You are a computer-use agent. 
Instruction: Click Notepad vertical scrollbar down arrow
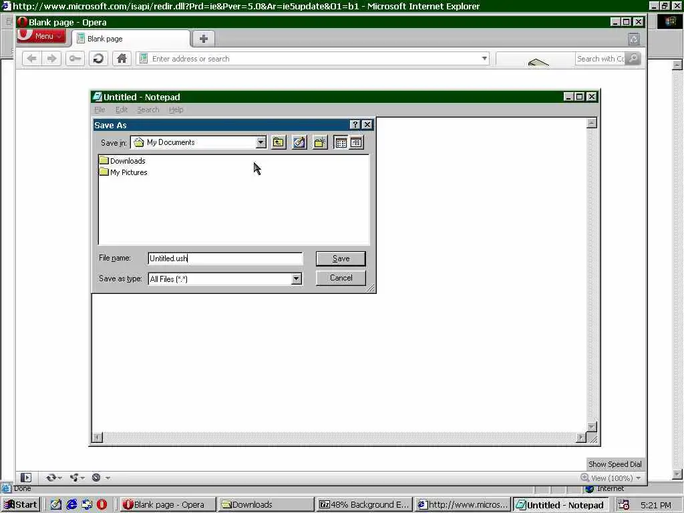pyautogui.click(x=592, y=427)
